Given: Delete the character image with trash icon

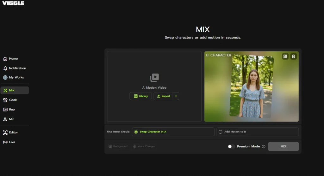Looking at the screenshot, I should coord(293,56).
